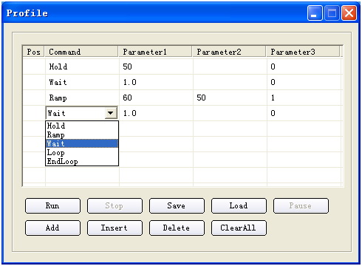Choose Loop from the dropdown list
Viewport: 362px width, 266px height.
click(82, 152)
